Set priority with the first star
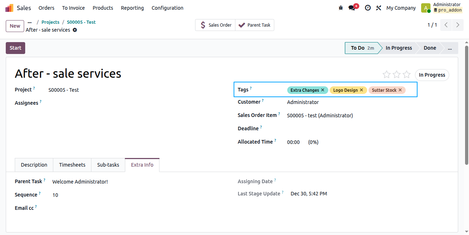The height and width of the screenshot is (235, 469). click(x=387, y=74)
